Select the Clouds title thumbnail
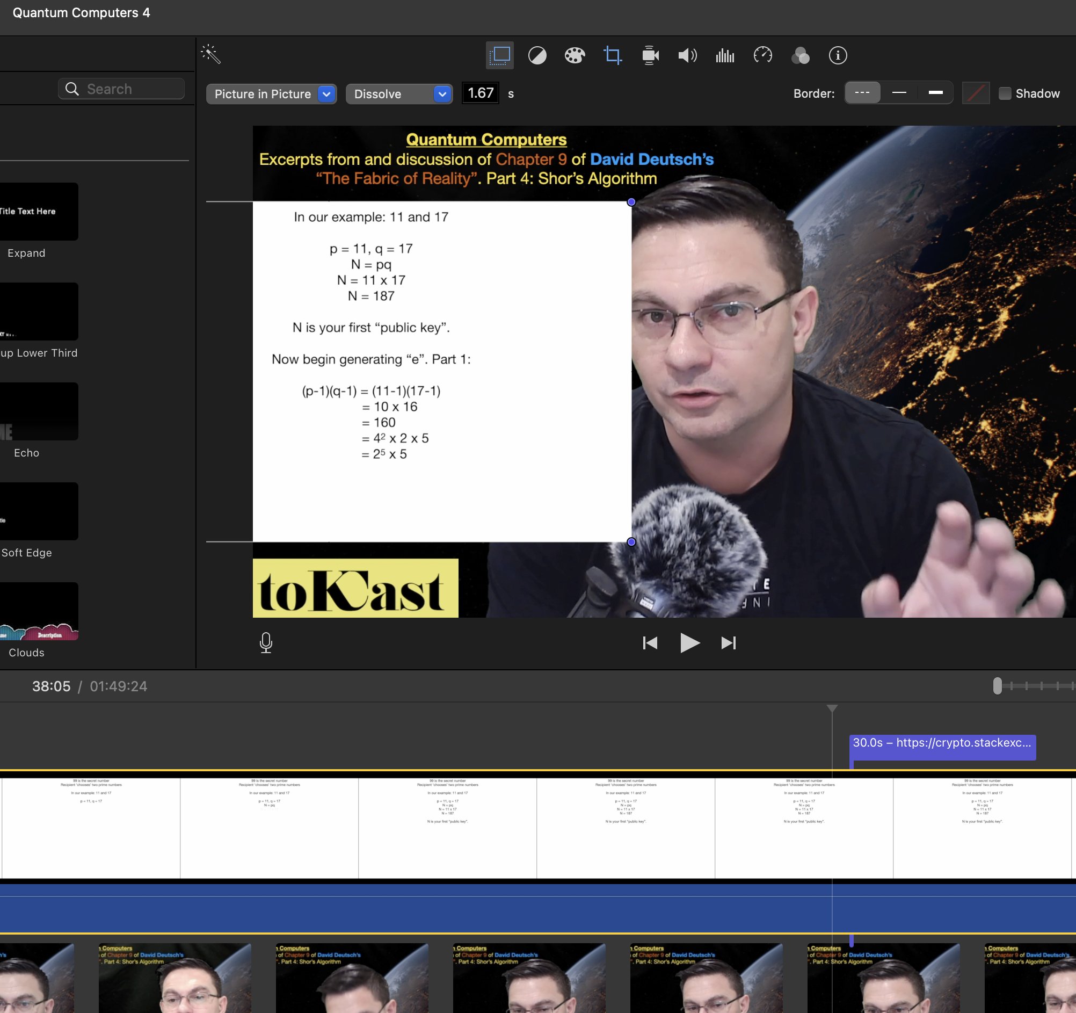This screenshot has height=1013, width=1076. (39, 612)
